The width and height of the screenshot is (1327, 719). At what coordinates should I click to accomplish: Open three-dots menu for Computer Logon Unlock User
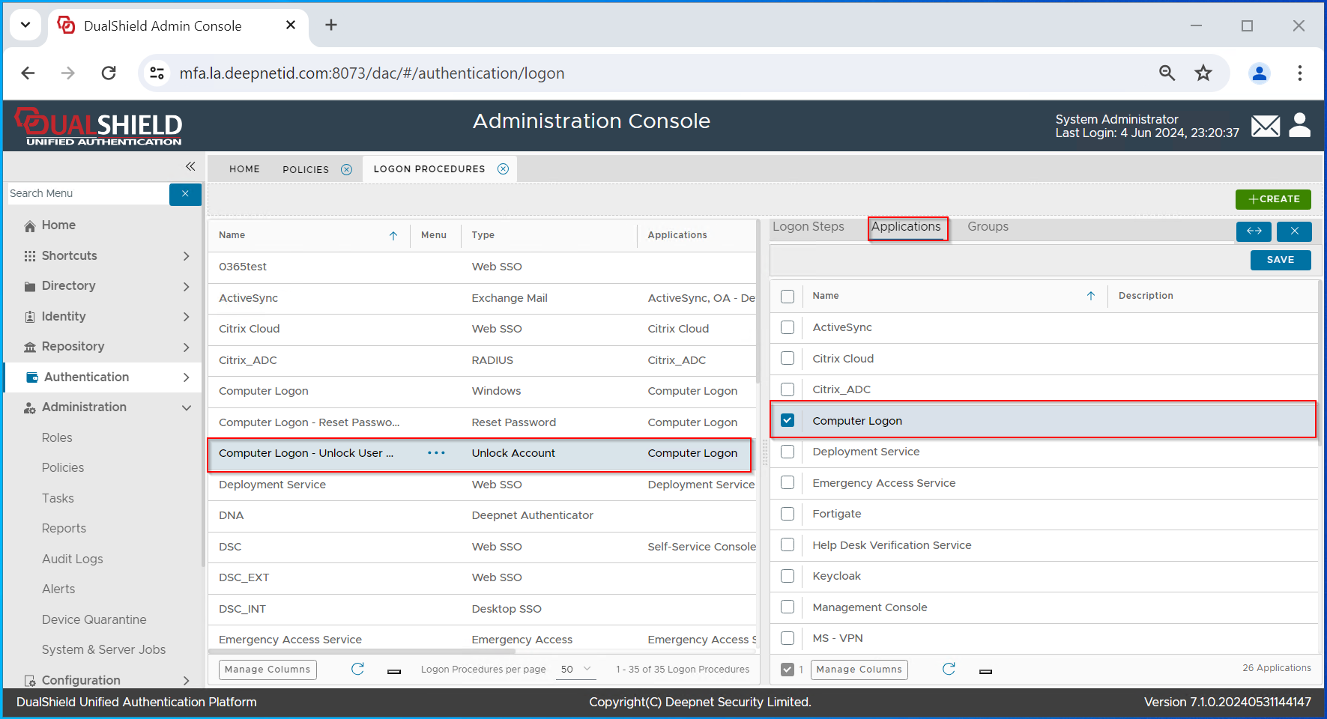436,453
